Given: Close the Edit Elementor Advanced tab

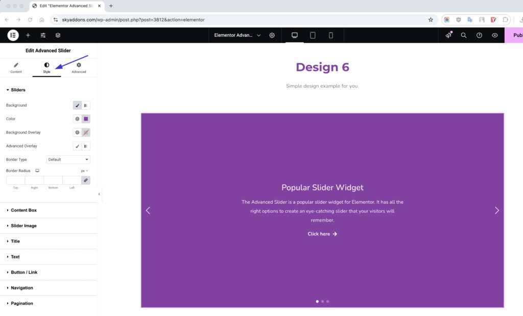Looking at the screenshot, I should point(100,6).
